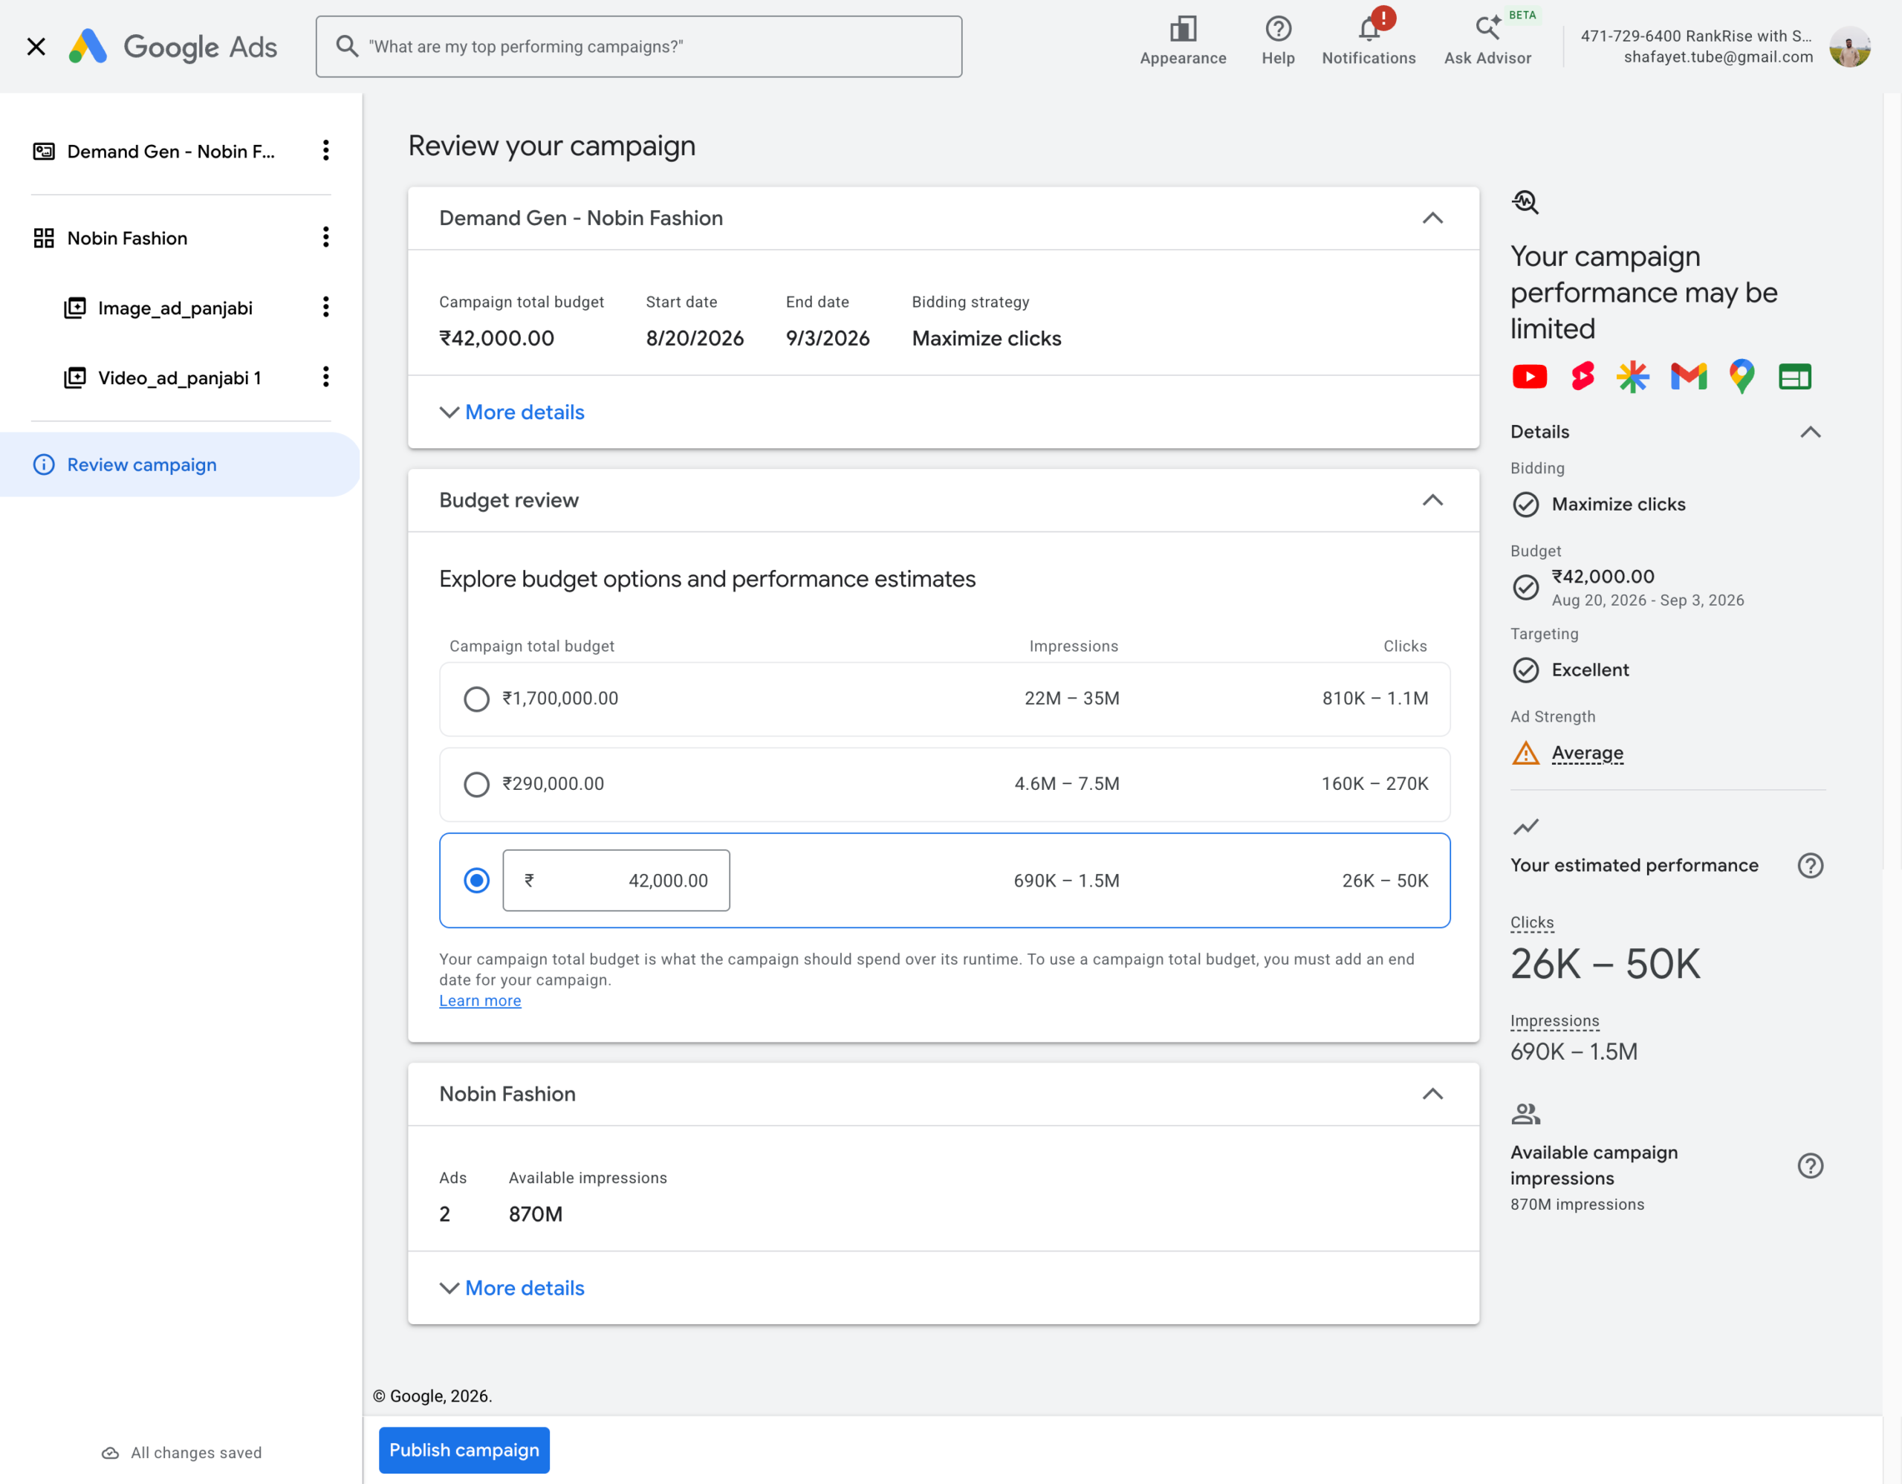Open options for Demand Gen campaign item
This screenshot has height=1484, width=1902.
pos(325,151)
